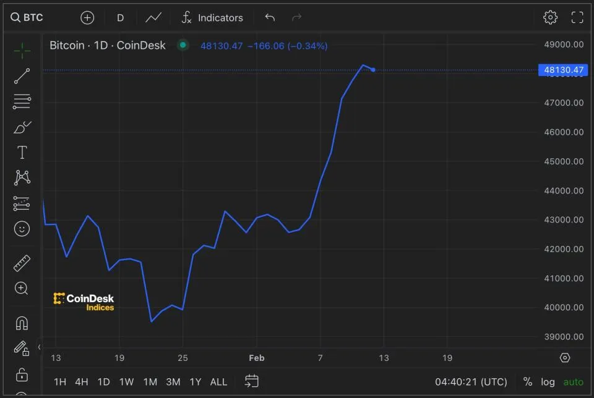
Task: Open the chart style selector
Action: (x=153, y=17)
